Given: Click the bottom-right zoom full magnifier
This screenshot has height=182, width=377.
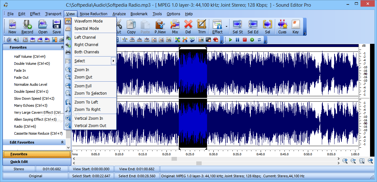Looking at the screenshot, I should pos(370,161).
